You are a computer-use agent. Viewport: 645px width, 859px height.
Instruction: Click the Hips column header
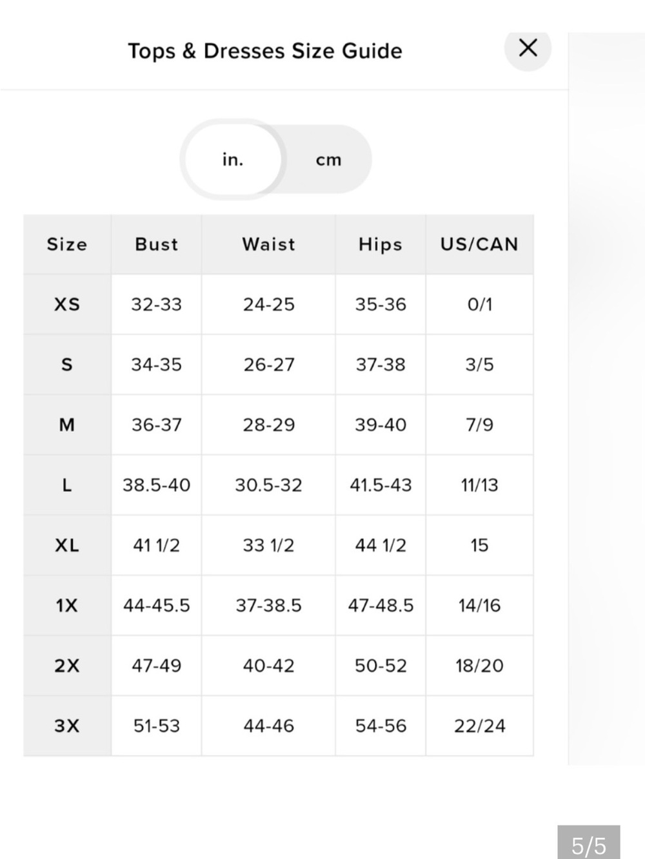tap(381, 244)
